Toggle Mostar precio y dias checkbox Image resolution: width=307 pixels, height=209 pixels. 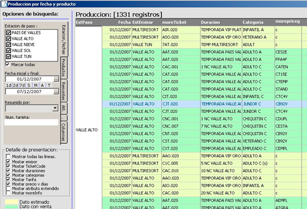(x=8, y=184)
